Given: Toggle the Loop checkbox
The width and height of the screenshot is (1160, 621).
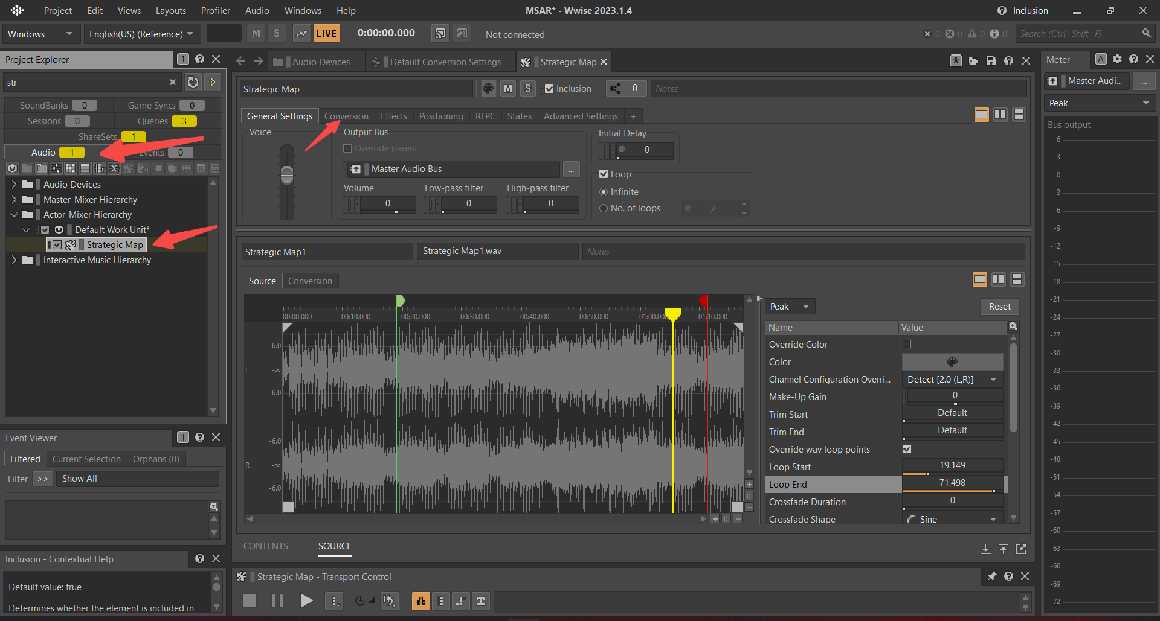Looking at the screenshot, I should point(604,174).
